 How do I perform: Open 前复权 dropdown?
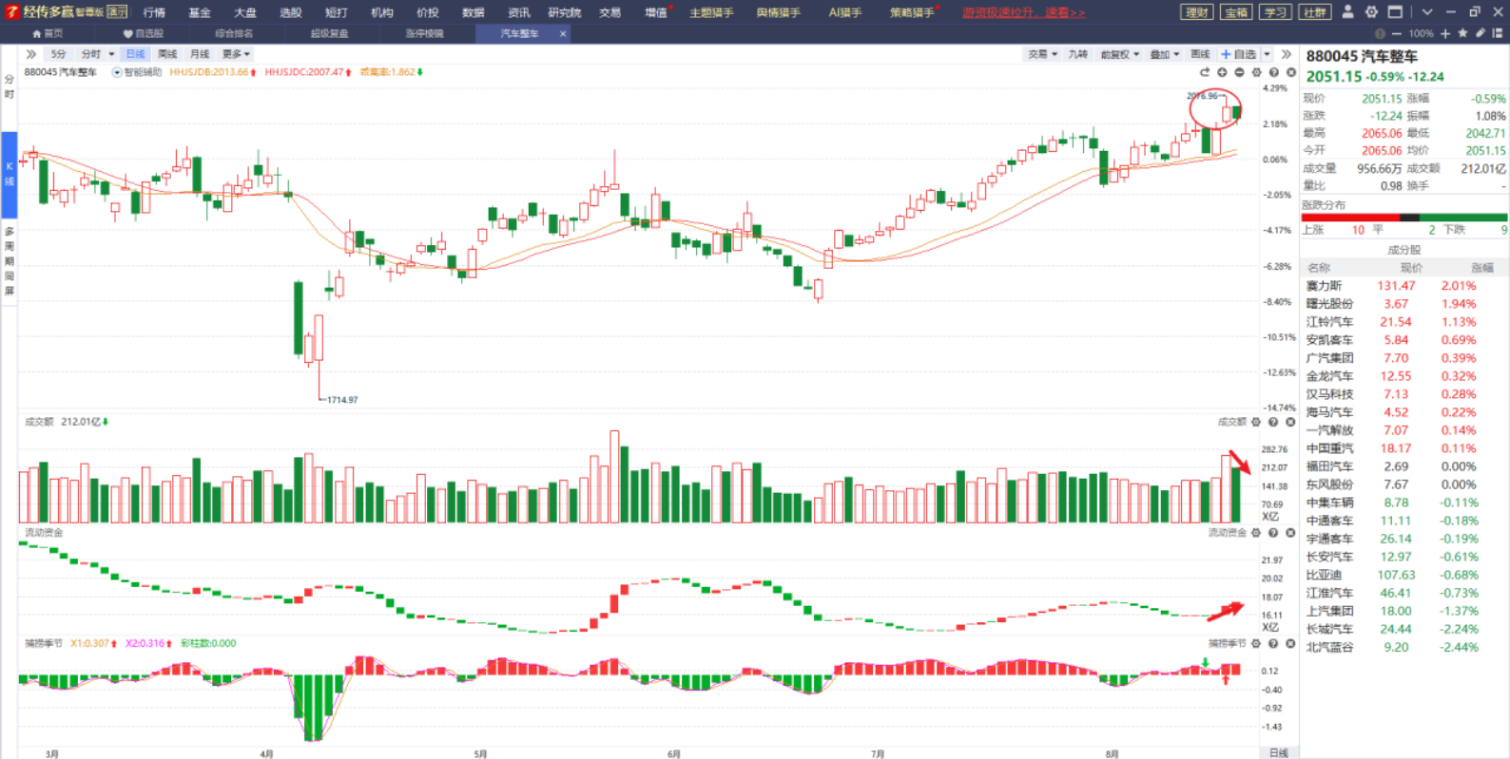click(x=1119, y=54)
